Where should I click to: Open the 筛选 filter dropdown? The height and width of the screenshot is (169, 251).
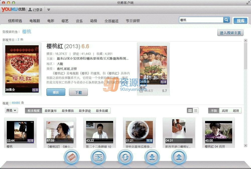(x=11, y=110)
